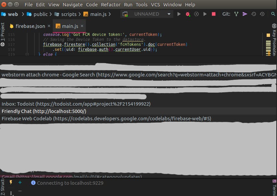
Task: Open the Edit menu
Action: [x=40, y=5]
